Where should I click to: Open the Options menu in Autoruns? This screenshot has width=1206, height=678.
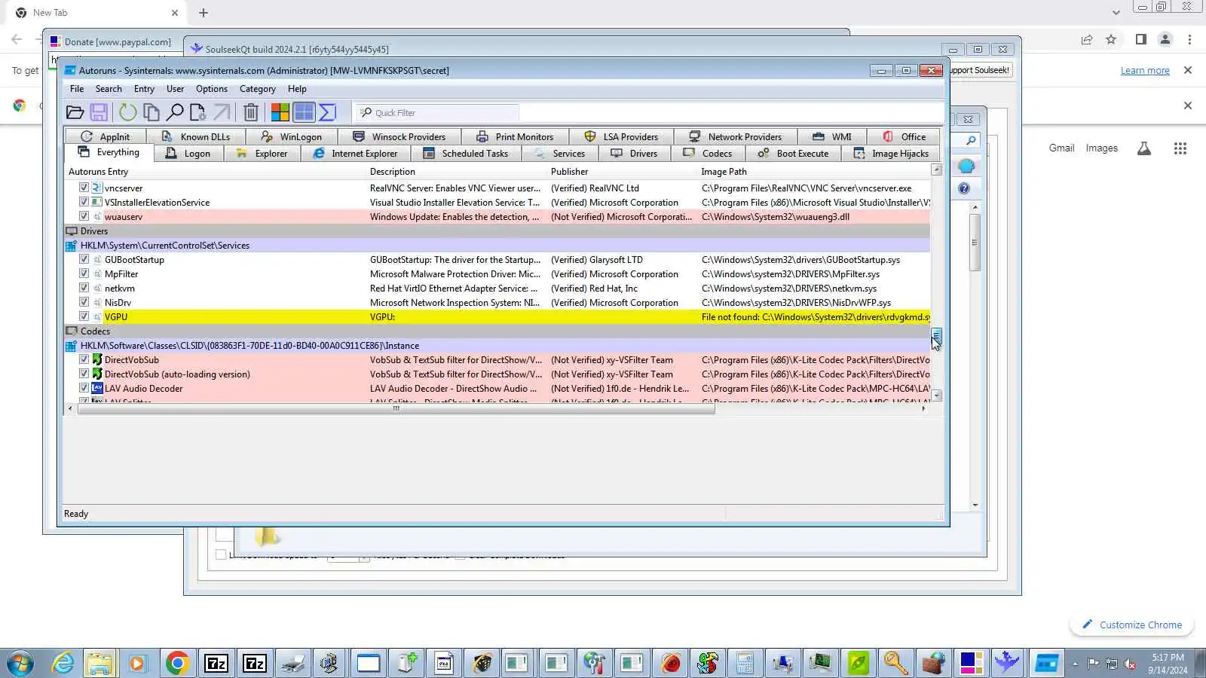pyautogui.click(x=212, y=89)
